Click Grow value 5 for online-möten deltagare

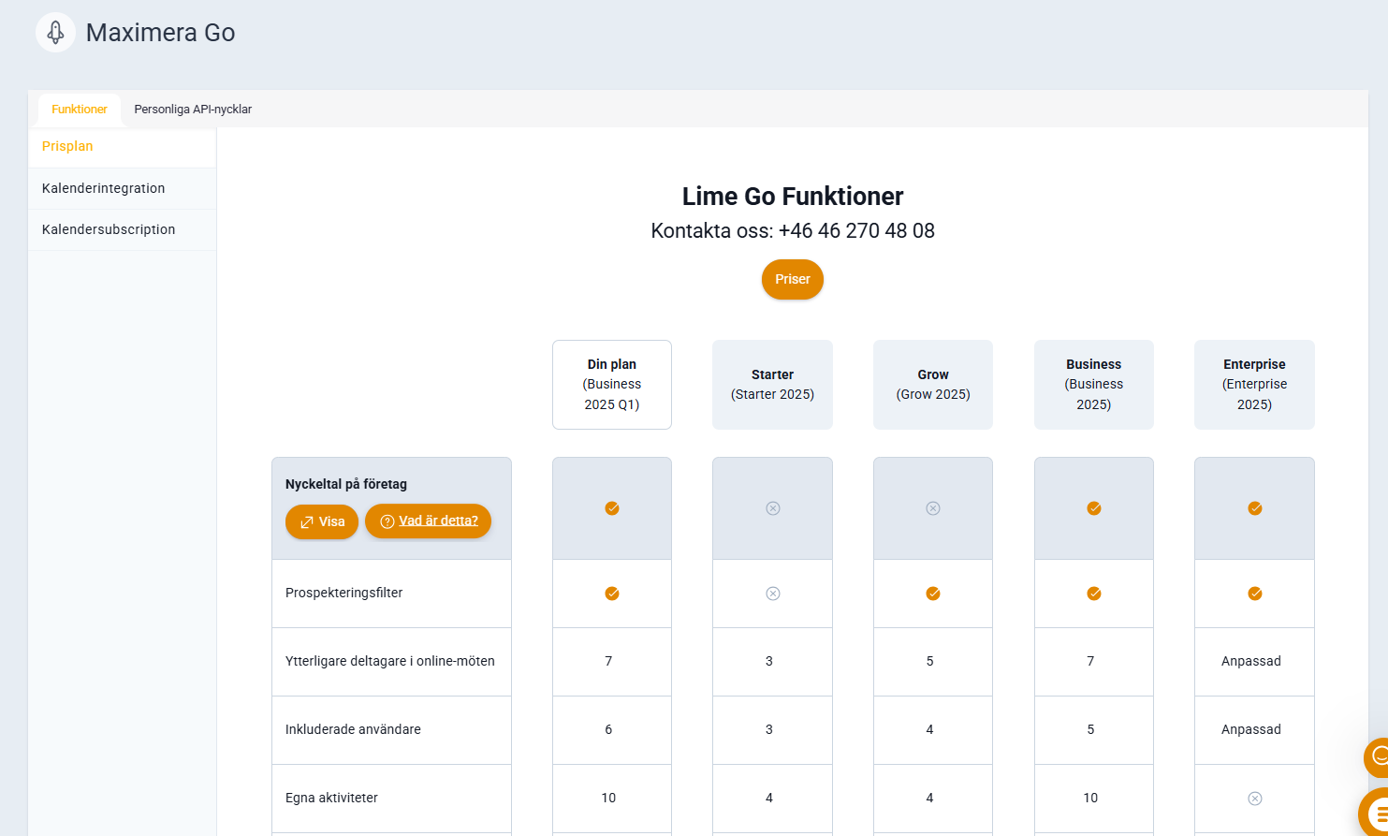(929, 662)
